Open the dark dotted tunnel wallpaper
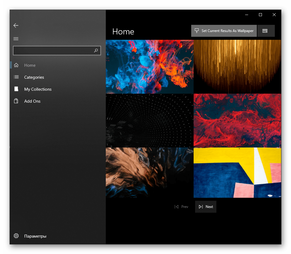This screenshot has height=254, width=291. (150, 121)
